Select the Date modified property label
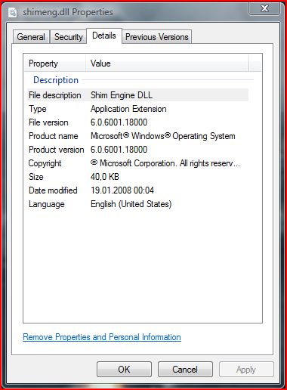The image size is (287, 390). click(x=53, y=190)
